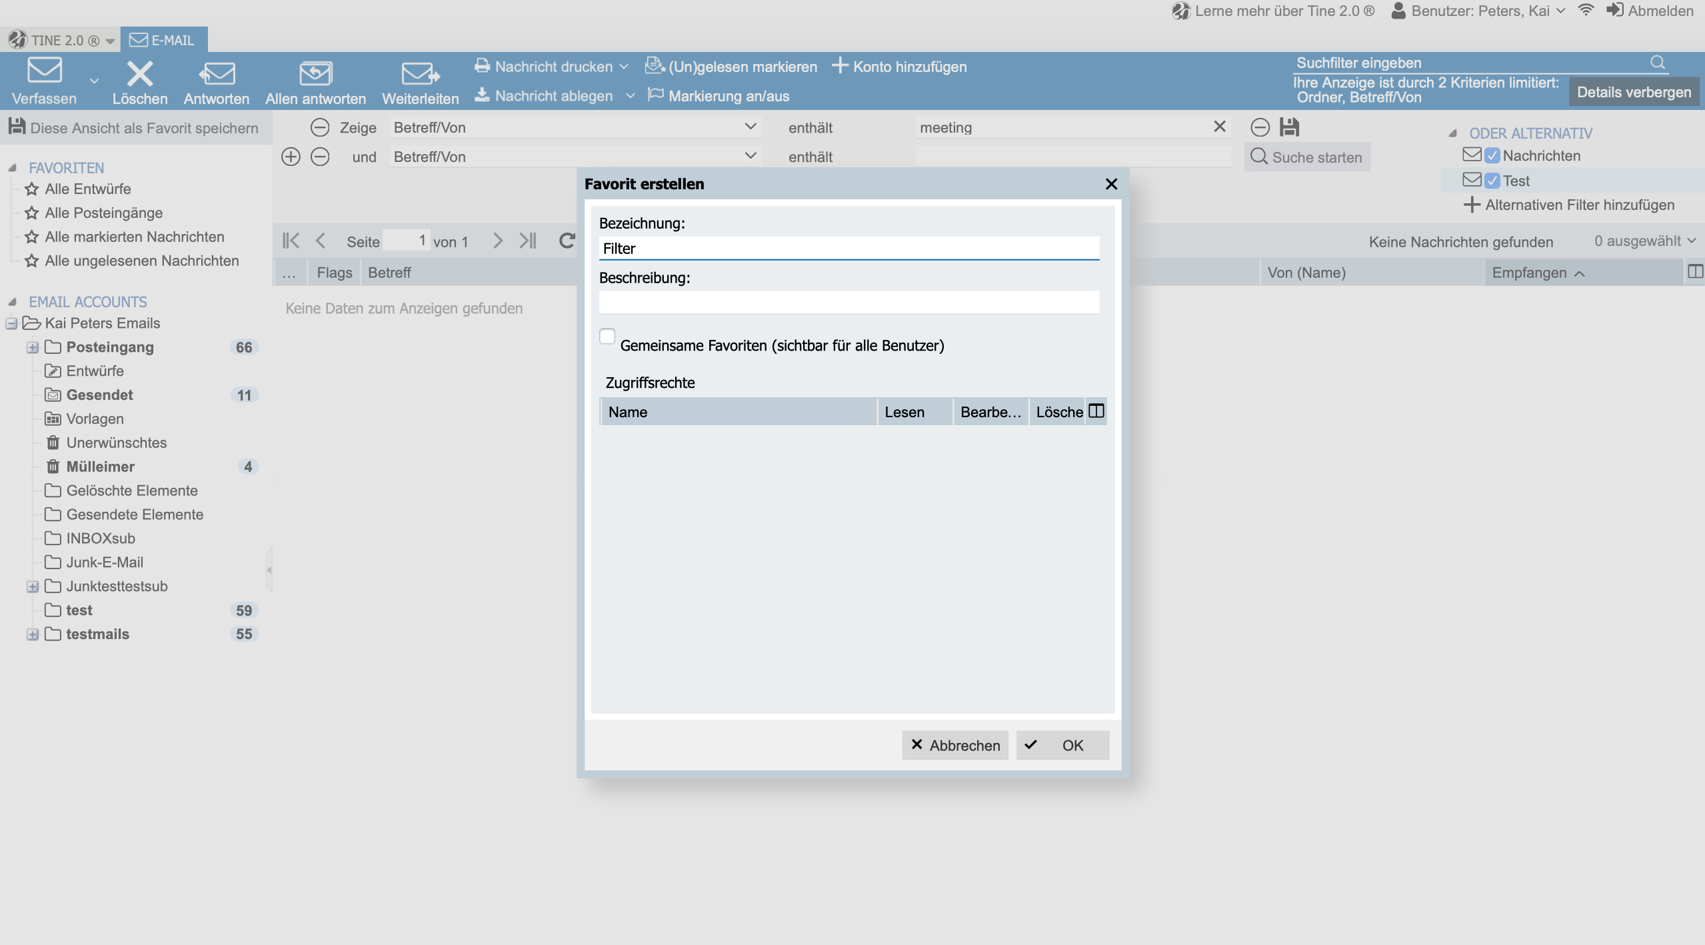The height and width of the screenshot is (945, 1705).
Task: Click Suche starten button
Action: click(x=1307, y=157)
